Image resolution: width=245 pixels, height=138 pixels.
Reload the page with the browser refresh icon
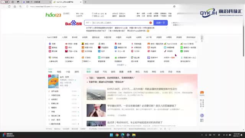point(9,7)
